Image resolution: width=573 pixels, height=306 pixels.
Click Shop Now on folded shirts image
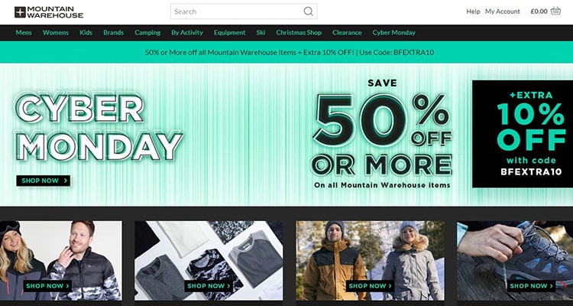pyautogui.click(x=209, y=286)
